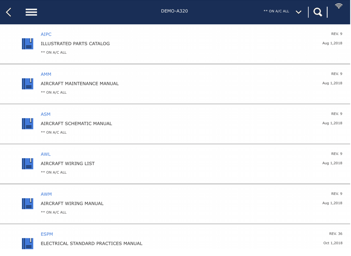Open the ASM book icon
Viewport: 351px width, 256px height.
click(27, 124)
